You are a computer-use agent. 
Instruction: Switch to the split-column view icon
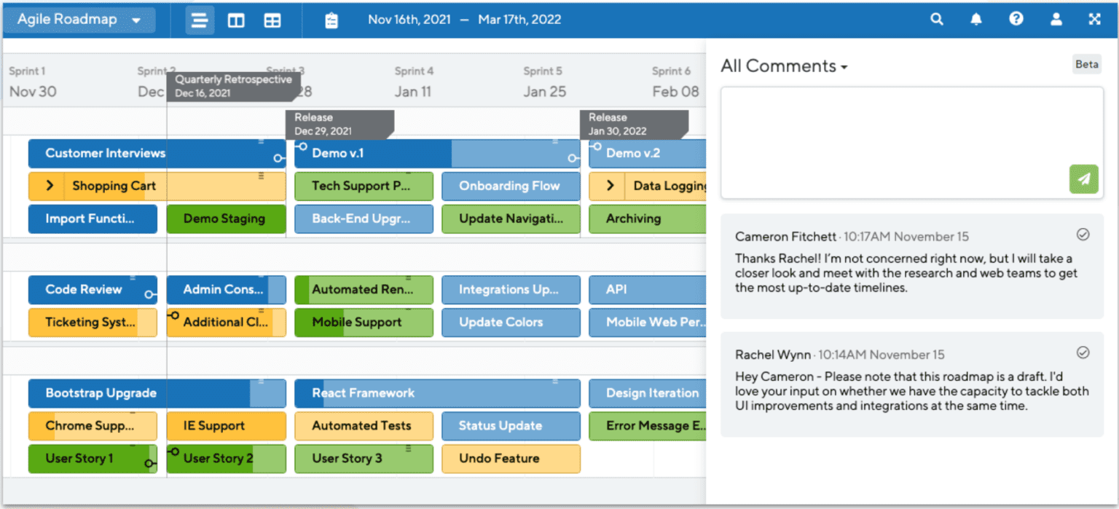click(235, 20)
